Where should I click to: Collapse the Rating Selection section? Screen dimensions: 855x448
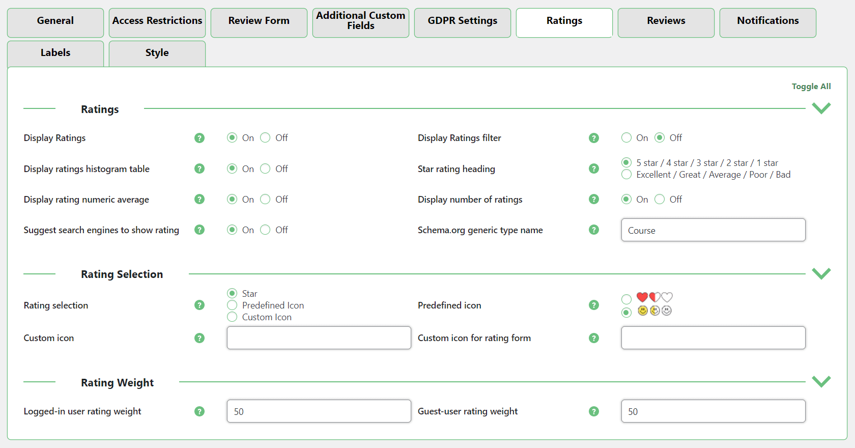(x=821, y=273)
